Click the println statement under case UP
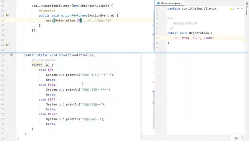This screenshot has height=141, width=249. [x=80, y=75]
